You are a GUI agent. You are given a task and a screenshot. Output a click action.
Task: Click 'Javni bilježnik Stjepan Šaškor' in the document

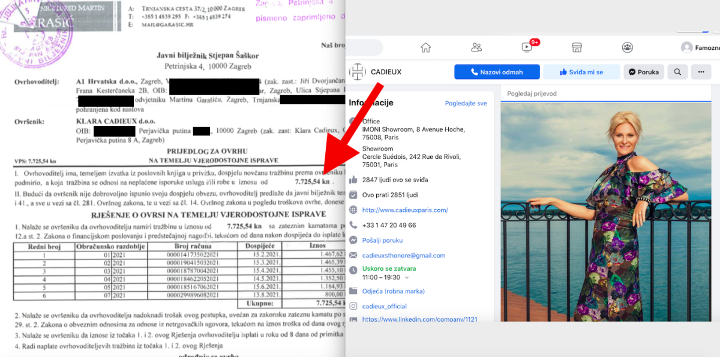point(208,56)
